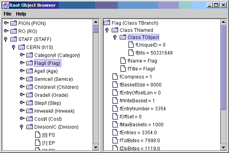Click the fName document icon

point(123,61)
